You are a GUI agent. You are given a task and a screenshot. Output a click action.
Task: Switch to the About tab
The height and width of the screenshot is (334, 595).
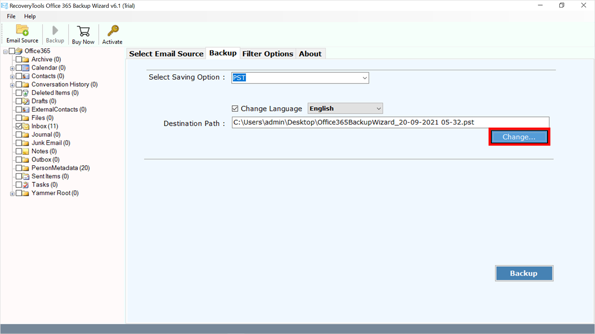(x=310, y=53)
